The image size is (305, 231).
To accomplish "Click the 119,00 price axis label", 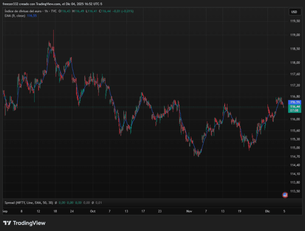I will coord(295,35).
